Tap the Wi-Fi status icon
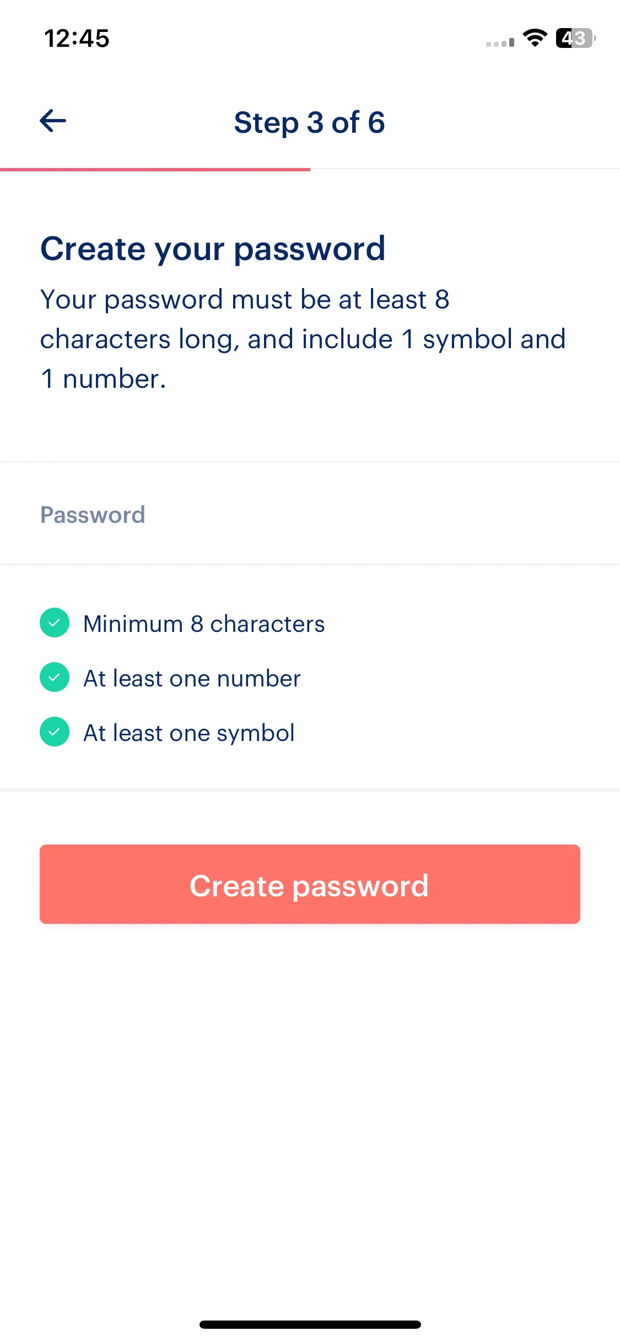The width and height of the screenshot is (620, 1342). click(x=535, y=38)
